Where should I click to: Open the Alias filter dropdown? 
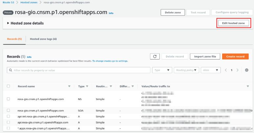tap(211, 70)
